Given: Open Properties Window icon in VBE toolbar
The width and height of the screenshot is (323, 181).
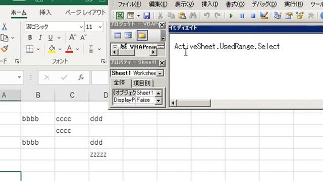Looking at the screenshot, I should [x=289, y=16].
